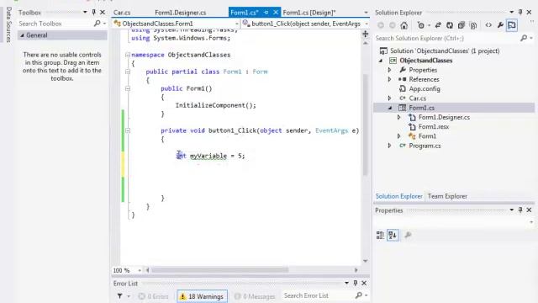Click the horizontal scrollbar of code editor

tap(219, 270)
